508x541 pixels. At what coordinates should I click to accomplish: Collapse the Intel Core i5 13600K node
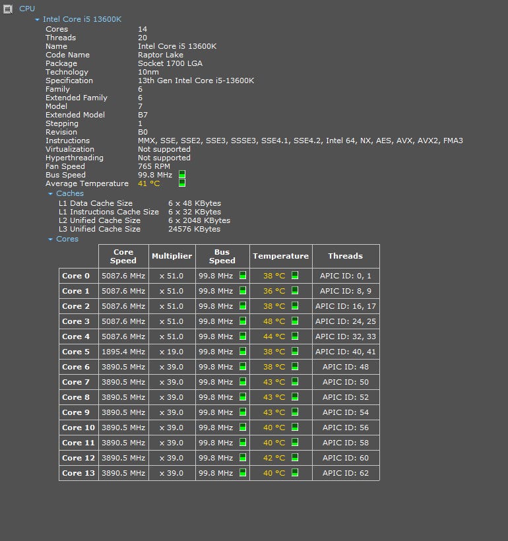pos(37,20)
